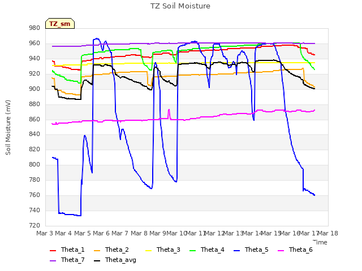Viewport: 362px width, 271px height.
Task: Click the Mar 4 x-axis tick label
Action: click(63, 233)
